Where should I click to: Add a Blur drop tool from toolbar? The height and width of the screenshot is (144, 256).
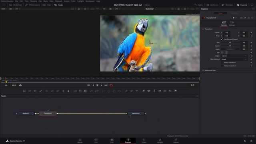coord(68,91)
